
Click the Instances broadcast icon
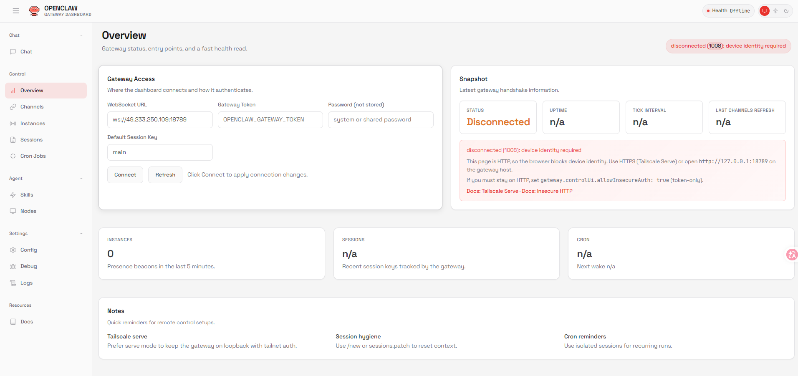(13, 124)
